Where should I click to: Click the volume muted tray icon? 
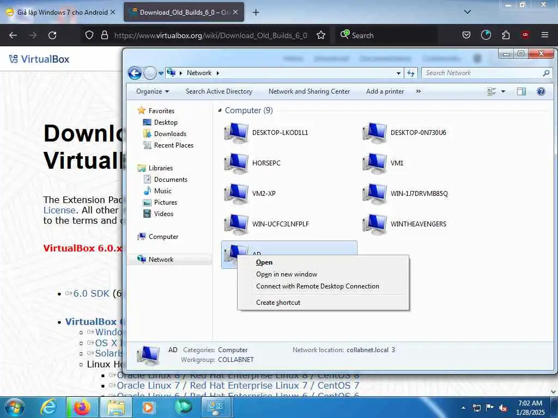503,408
